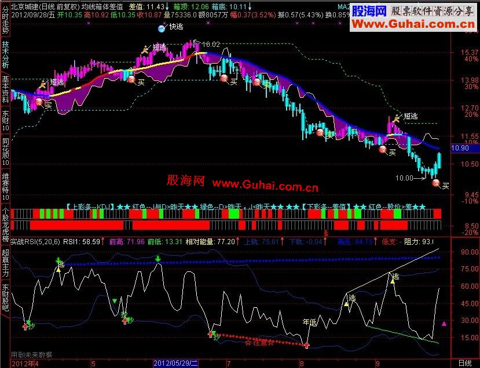This screenshot has height=368, width=480.
Task: Click the yellow triangle beside last 逃 RSI signal
Action: 393,281
